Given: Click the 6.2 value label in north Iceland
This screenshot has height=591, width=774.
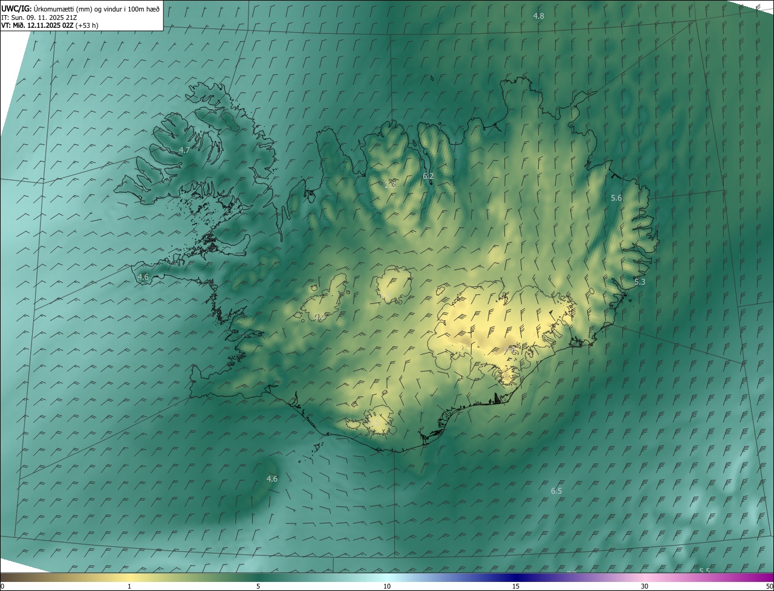Looking at the screenshot, I should click(x=428, y=176).
